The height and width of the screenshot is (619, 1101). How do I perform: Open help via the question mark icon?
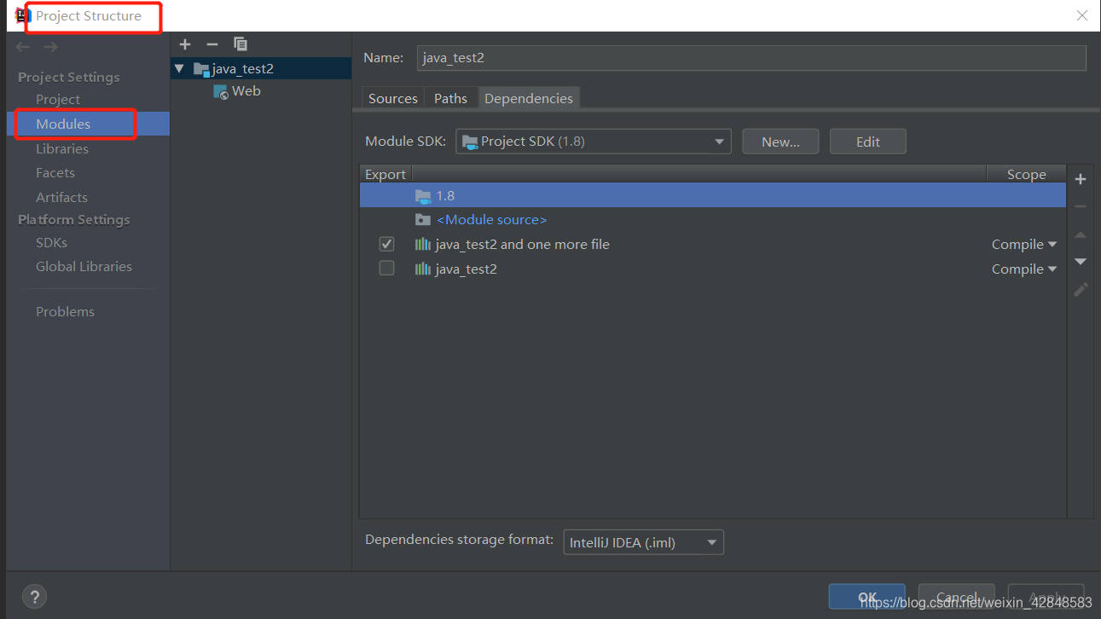tap(34, 597)
